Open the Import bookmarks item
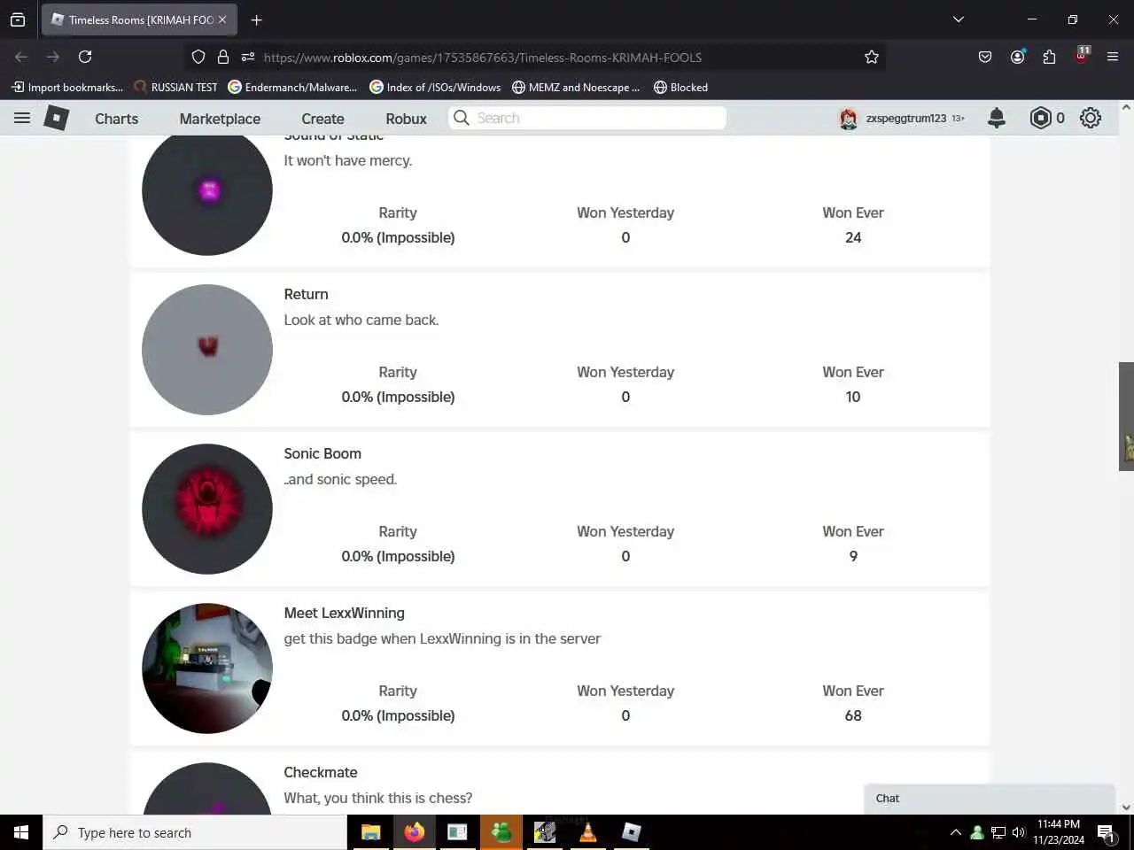This screenshot has height=850, width=1134. tap(67, 87)
